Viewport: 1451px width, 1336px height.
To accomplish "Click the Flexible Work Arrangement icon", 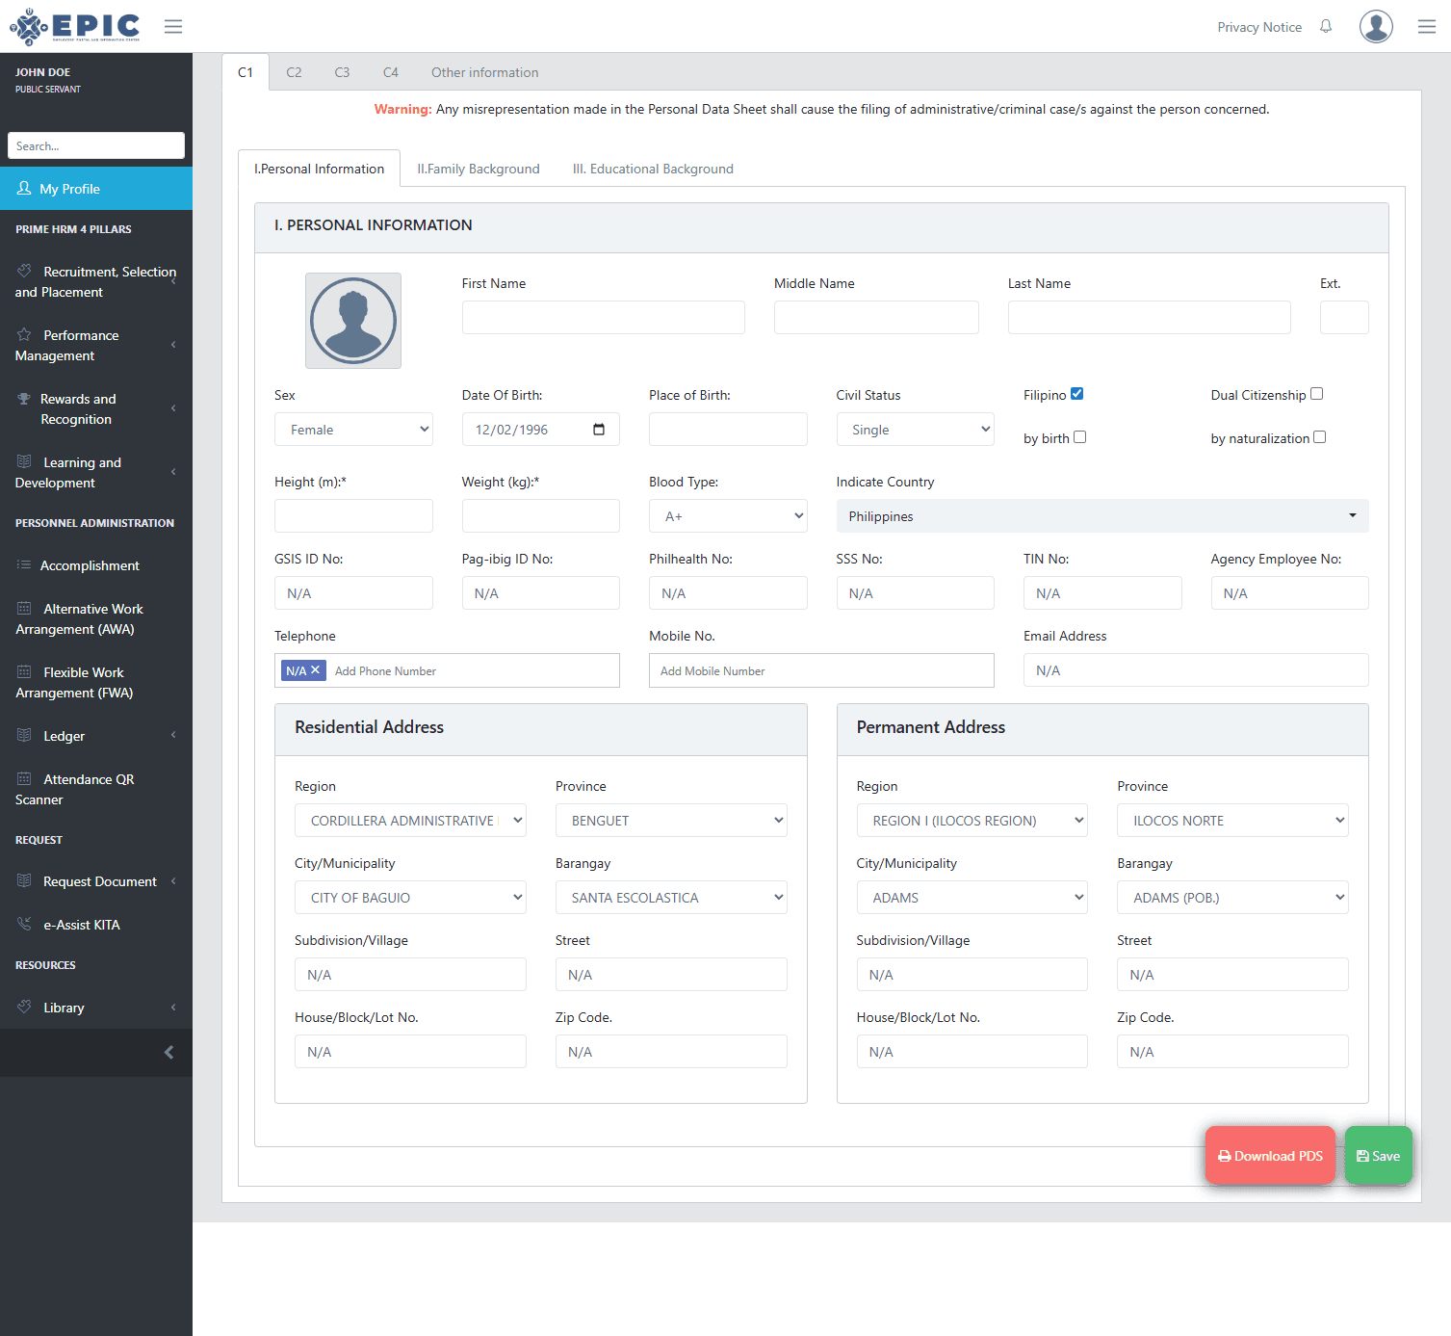I will (x=24, y=671).
